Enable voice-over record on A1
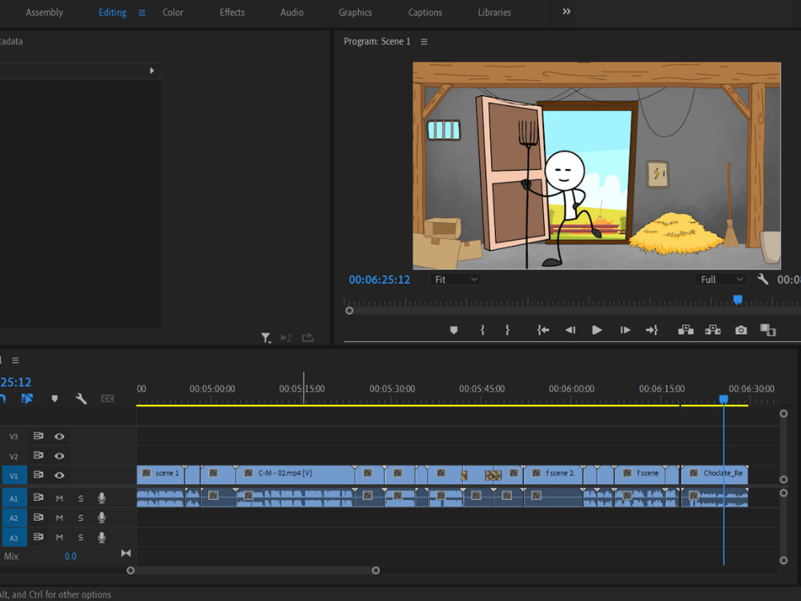The width and height of the screenshot is (801, 601). (102, 498)
